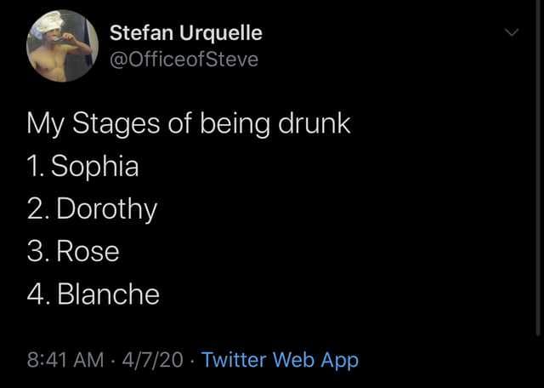Image resolution: width=544 pixels, height=388 pixels.
Task: Click the word "being" in the tweet
Action: coord(230,123)
